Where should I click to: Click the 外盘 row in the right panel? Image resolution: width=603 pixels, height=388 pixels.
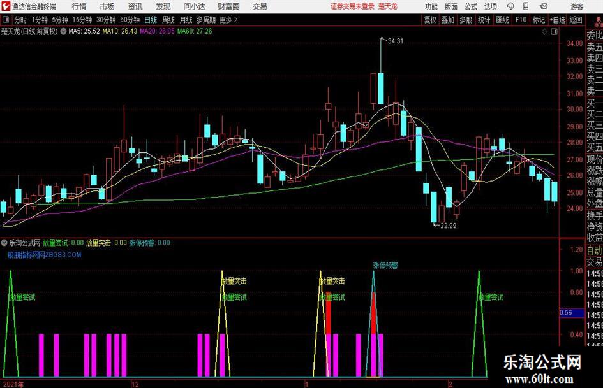[x=595, y=204]
